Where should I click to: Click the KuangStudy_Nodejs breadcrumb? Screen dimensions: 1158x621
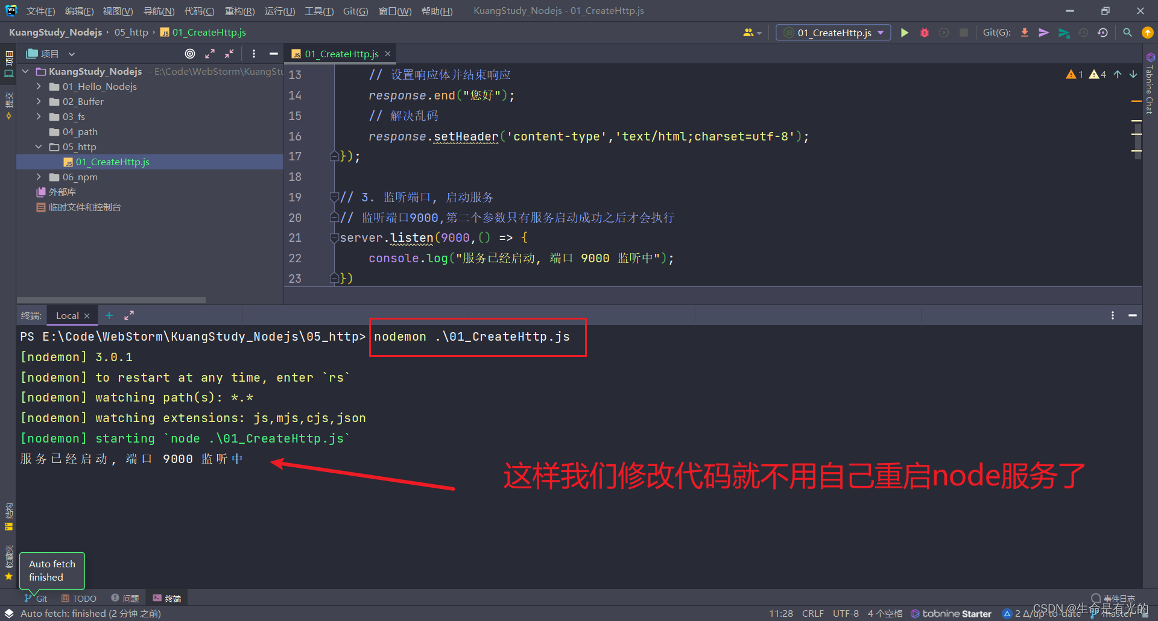point(55,33)
